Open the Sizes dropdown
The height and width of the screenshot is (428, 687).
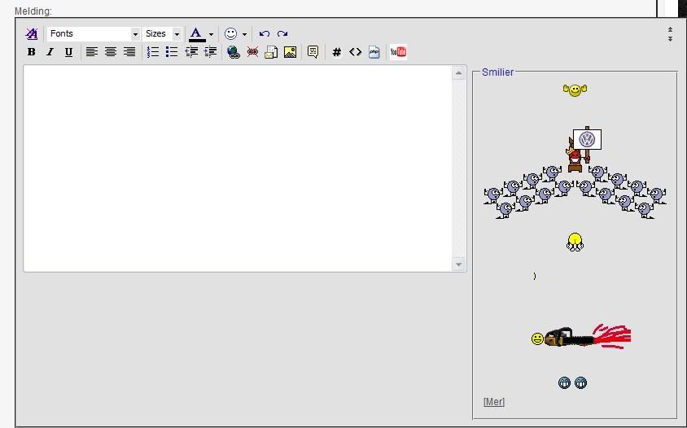coord(162,34)
